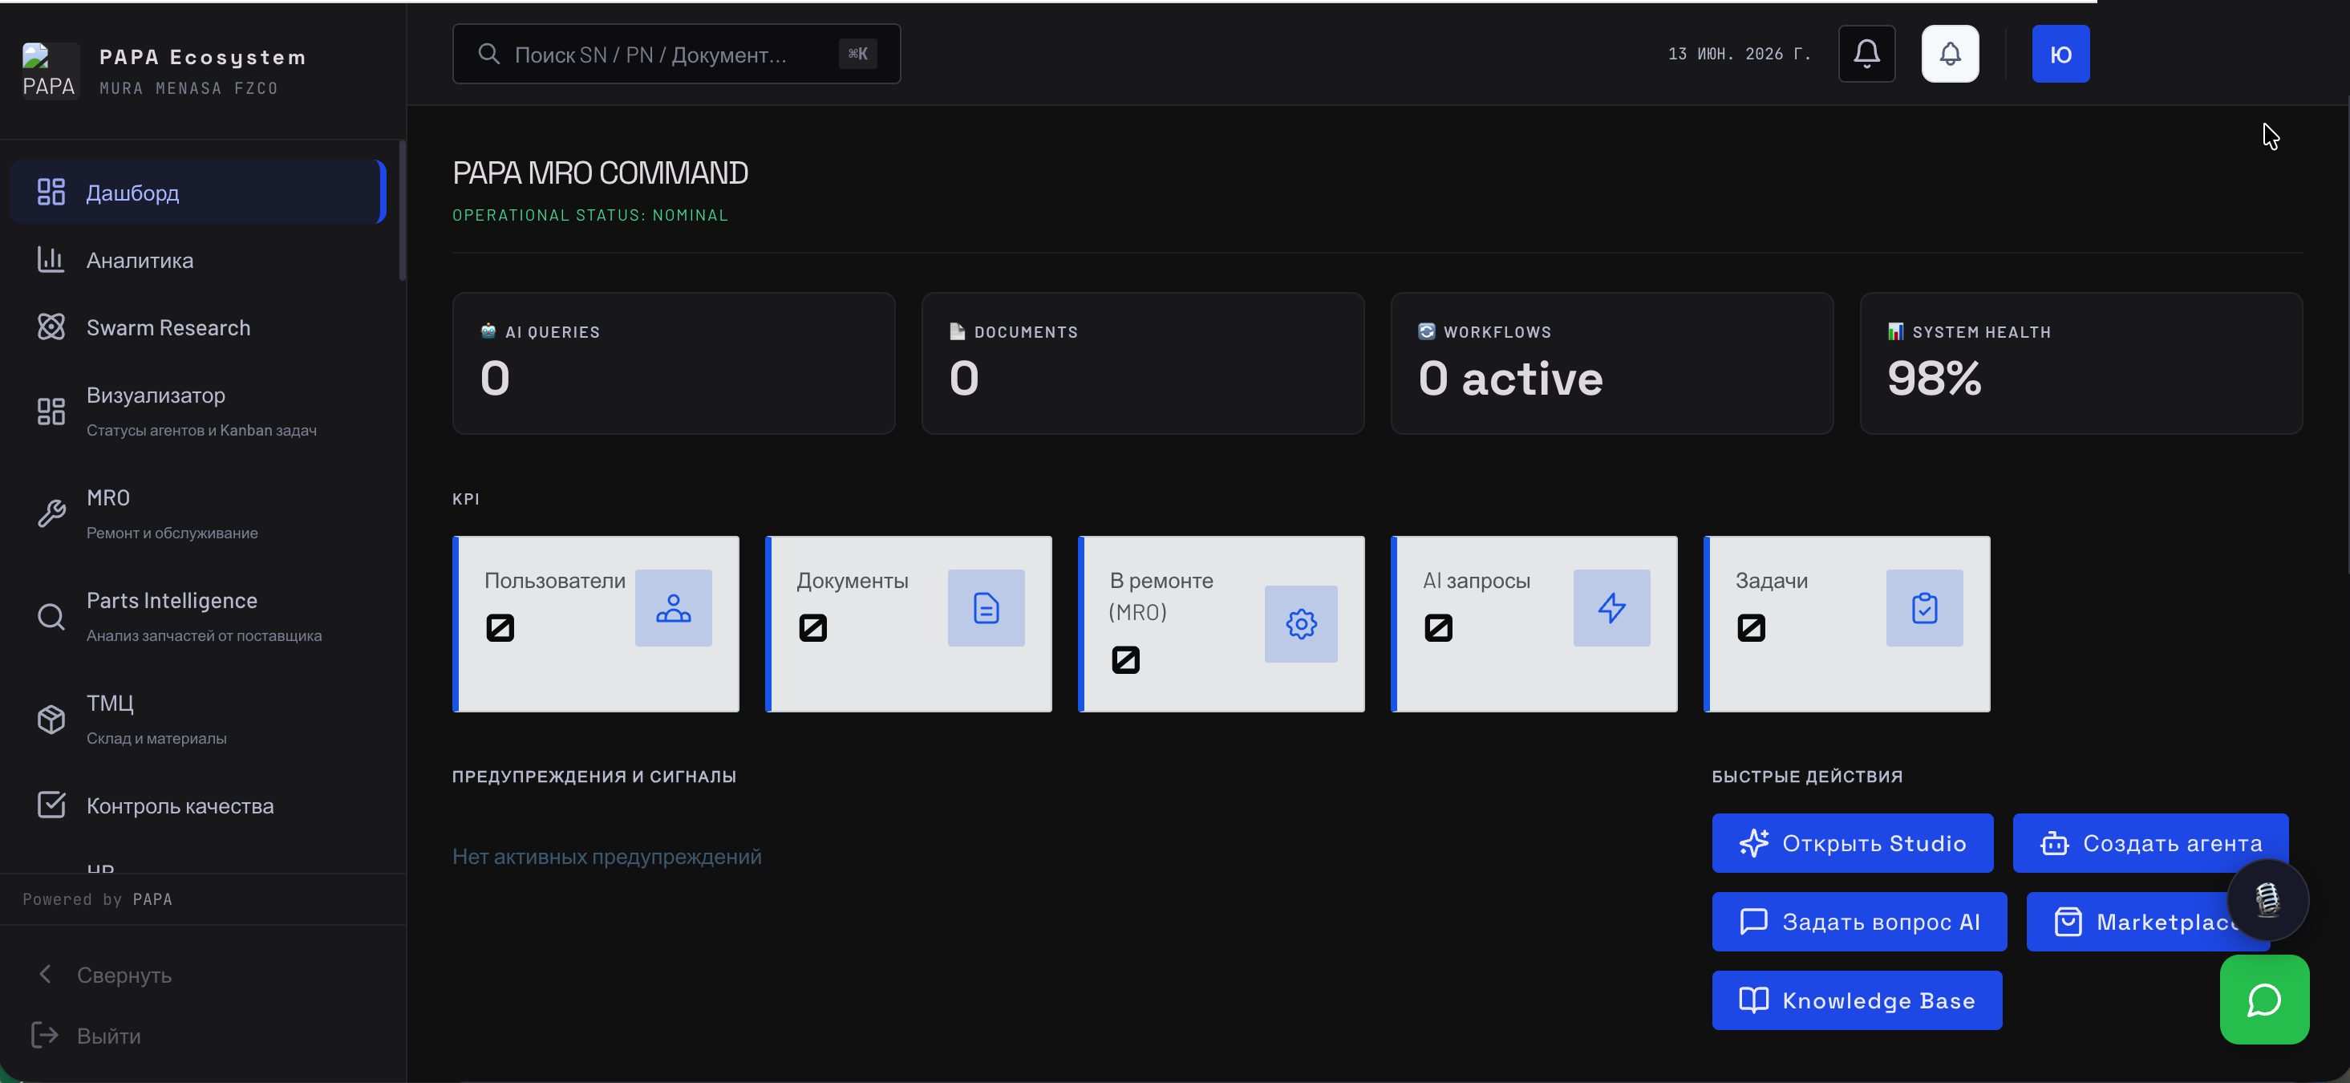Click the БЫСТРЫЕ ДЕЙСТВИЯ heading
Image resolution: width=2350 pixels, height=1083 pixels.
[1807, 777]
